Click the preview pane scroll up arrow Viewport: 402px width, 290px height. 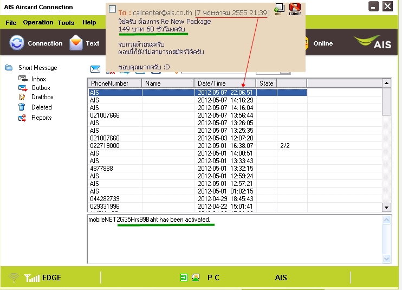tap(386, 220)
